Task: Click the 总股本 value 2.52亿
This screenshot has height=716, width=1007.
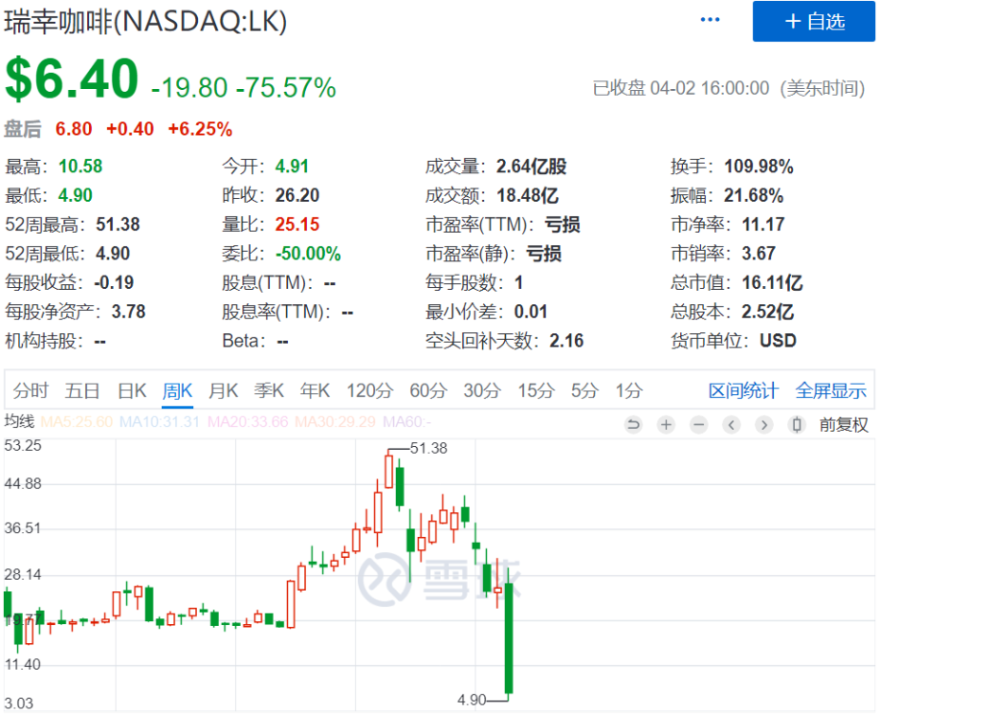Action: [x=767, y=312]
